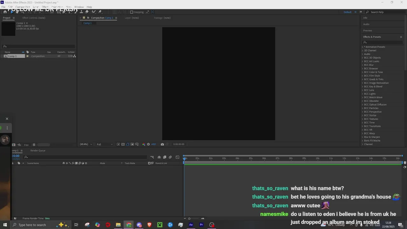
Task: Expand the Animation Presets category
Action: 362,47
